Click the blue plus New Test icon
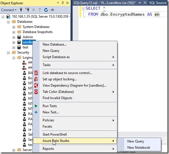This screenshot has width=169, height=154. [x=36, y=112]
